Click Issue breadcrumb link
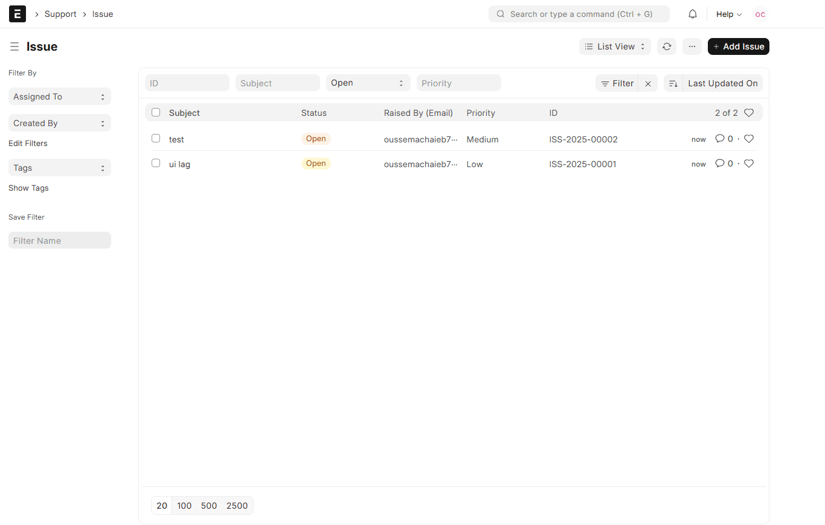Screen dimensions: 825x525 coord(103,14)
